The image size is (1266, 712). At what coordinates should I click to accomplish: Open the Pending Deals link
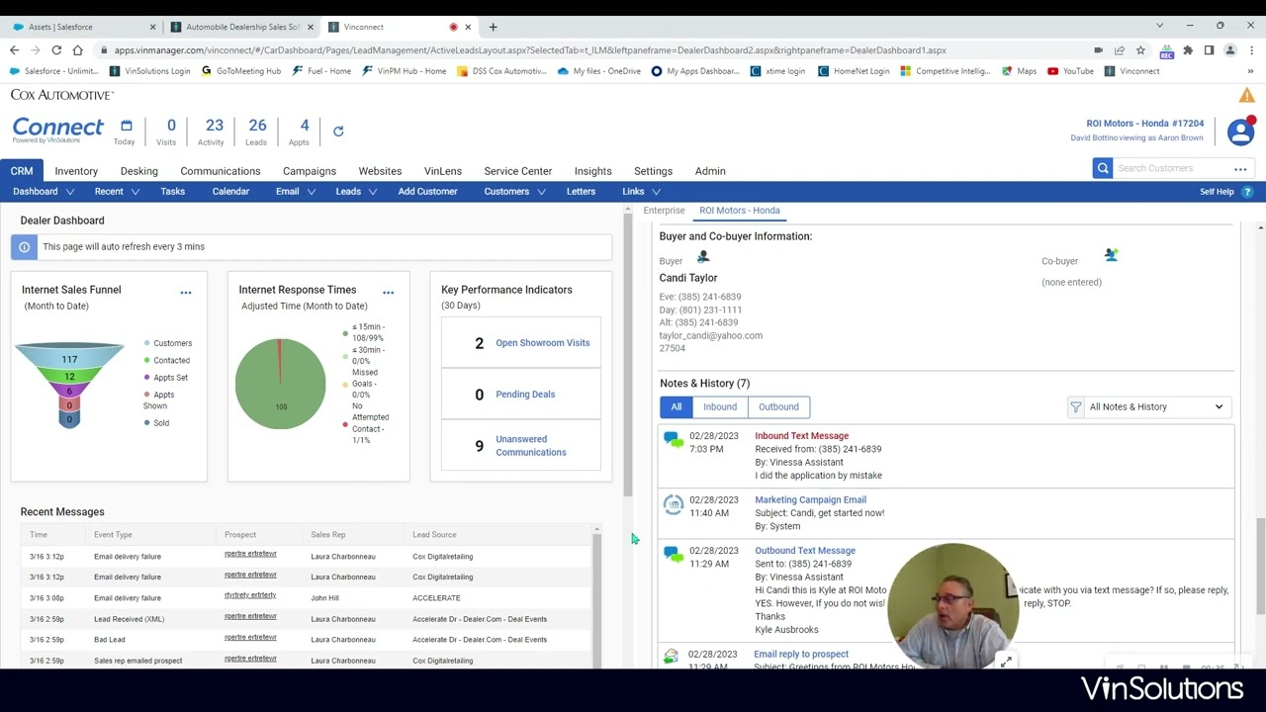click(x=525, y=395)
